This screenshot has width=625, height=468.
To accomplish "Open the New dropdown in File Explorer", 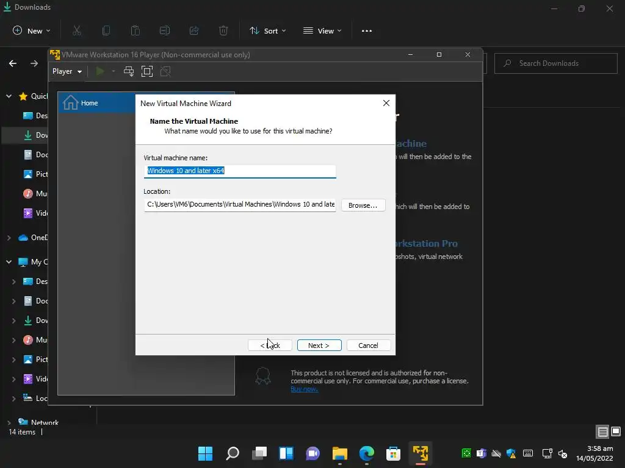I will pyautogui.click(x=32, y=30).
